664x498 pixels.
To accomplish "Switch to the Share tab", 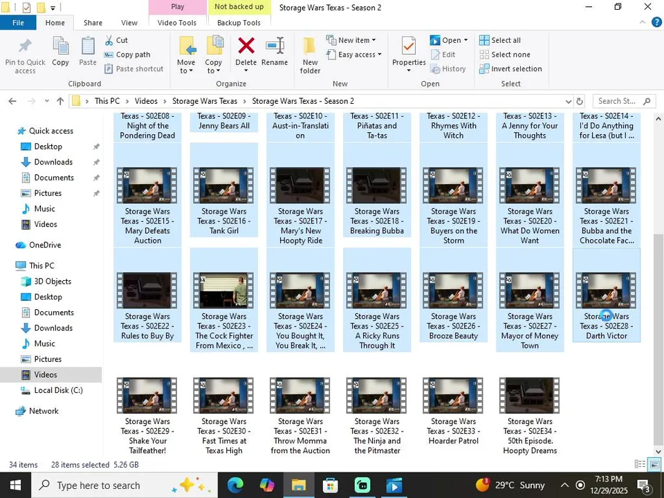I will pyautogui.click(x=93, y=23).
